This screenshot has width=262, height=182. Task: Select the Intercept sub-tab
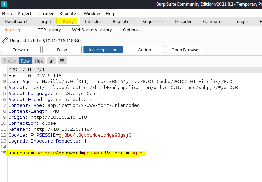(x=14, y=30)
